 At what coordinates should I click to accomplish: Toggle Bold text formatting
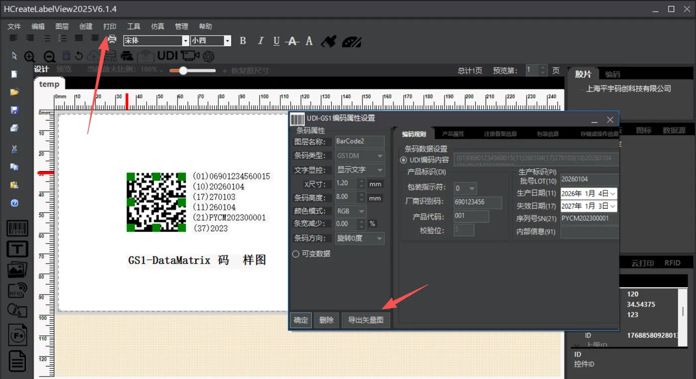tap(243, 41)
